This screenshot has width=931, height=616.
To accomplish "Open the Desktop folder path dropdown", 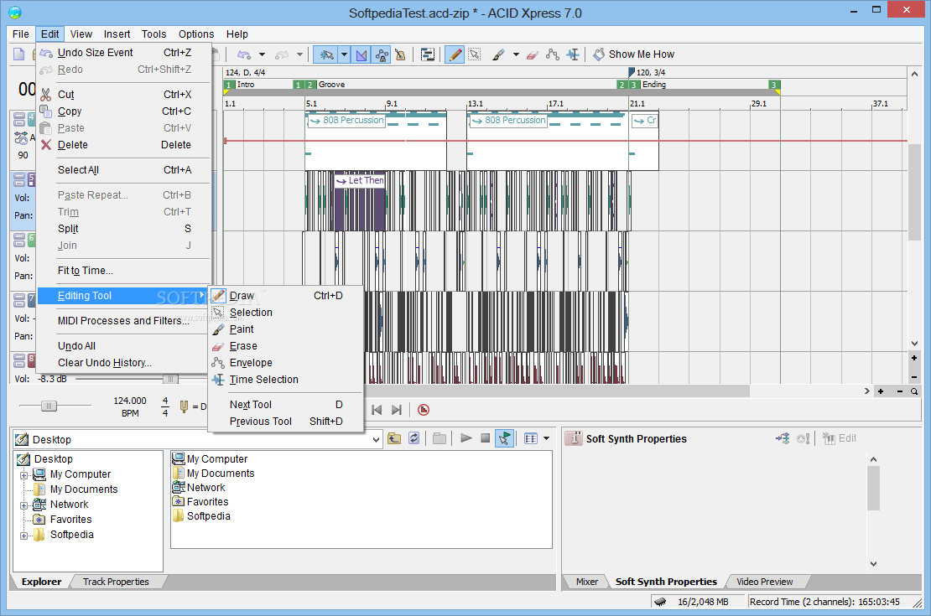I will [376, 440].
